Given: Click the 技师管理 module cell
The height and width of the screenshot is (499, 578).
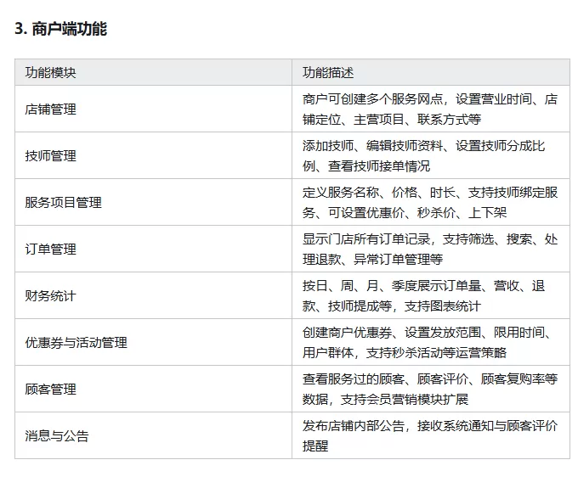Looking at the screenshot, I should (x=50, y=156).
